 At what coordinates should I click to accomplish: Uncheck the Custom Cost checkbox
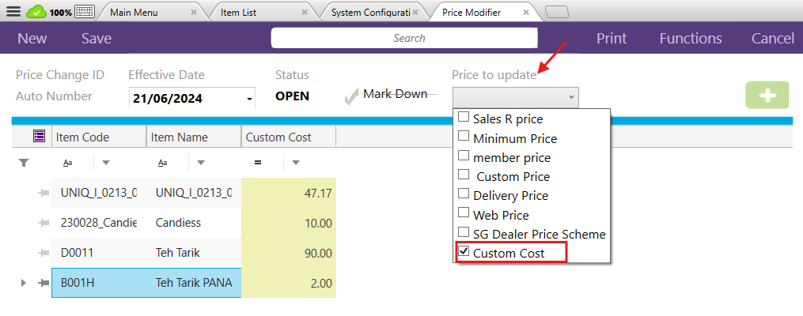coord(464,253)
